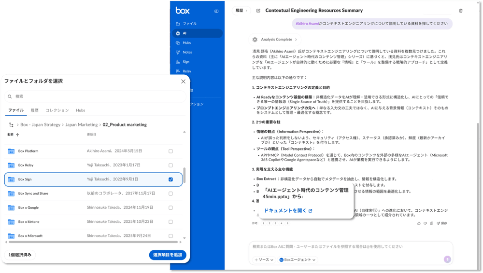Image resolution: width=483 pixels, height=273 pixels.
Task: Check the Box Sync and Share checkbox
Action: click(170, 193)
